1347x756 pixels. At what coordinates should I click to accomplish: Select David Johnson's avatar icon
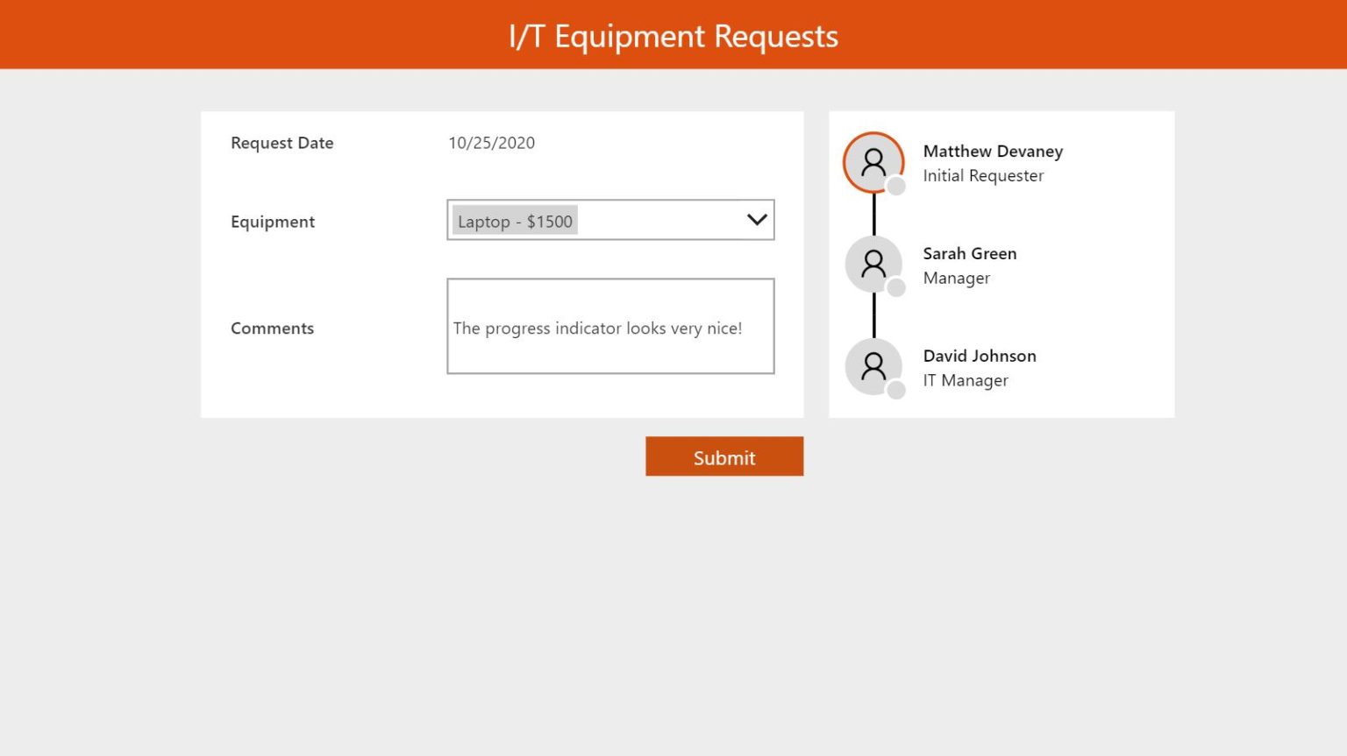(x=873, y=366)
